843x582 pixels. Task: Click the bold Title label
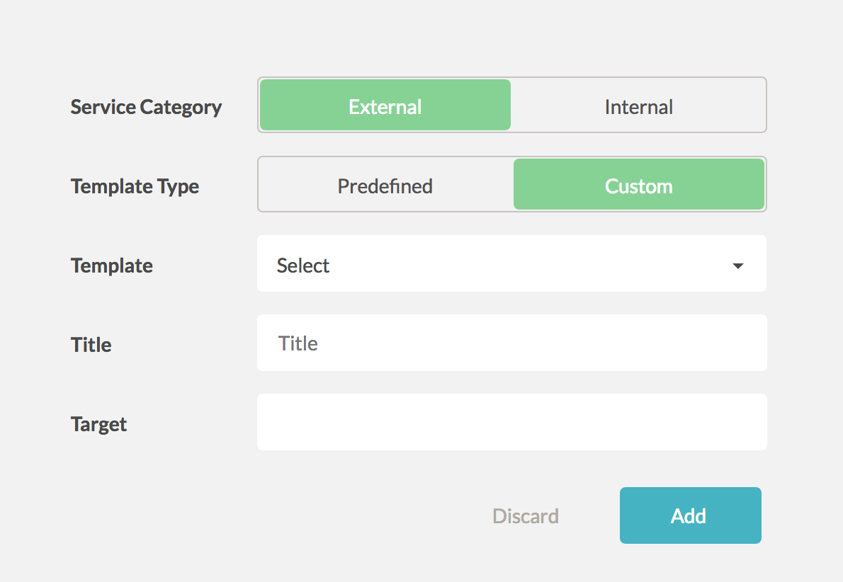pyautogui.click(x=91, y=345)
